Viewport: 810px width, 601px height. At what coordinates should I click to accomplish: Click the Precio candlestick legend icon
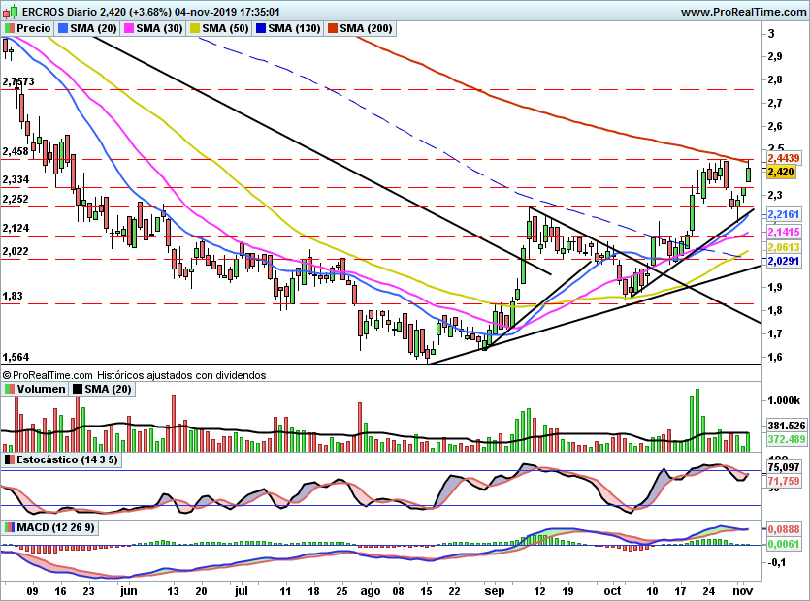9,28
